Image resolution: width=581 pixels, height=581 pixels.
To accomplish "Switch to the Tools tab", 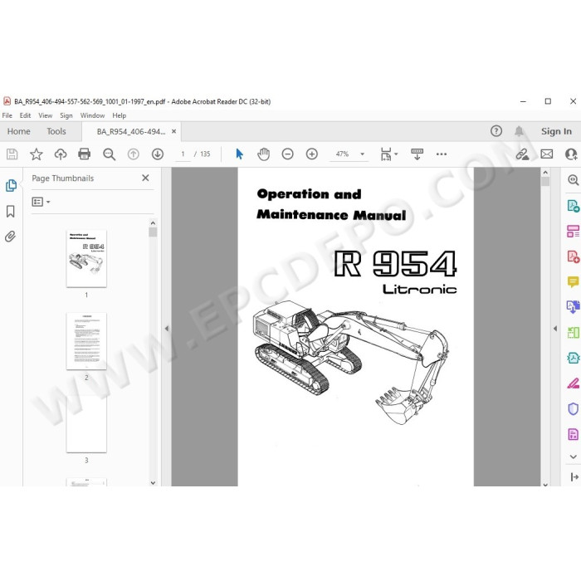I will click(x=56, y=131).
